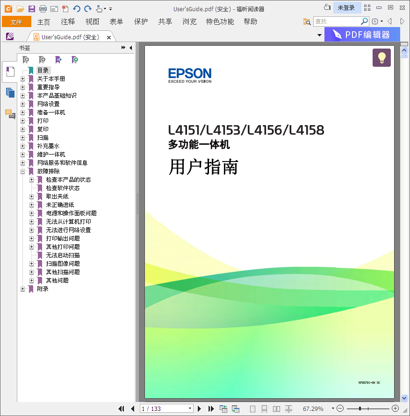Click the Undo arrow icon
The image size is (410, 416).
(77, 9)
